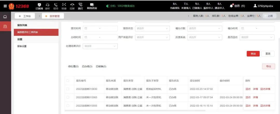Viewport: 280px width, 114px height.
Task: Switch to the 报告管理 tab
Action: pos(53,16)
